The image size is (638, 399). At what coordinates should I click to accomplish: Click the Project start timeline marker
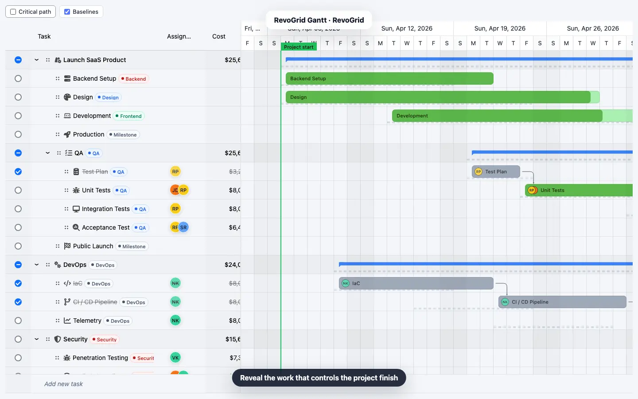(299, 47)
